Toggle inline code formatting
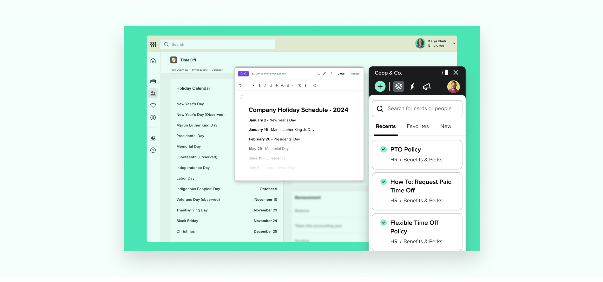 click(x=294, y=85)
